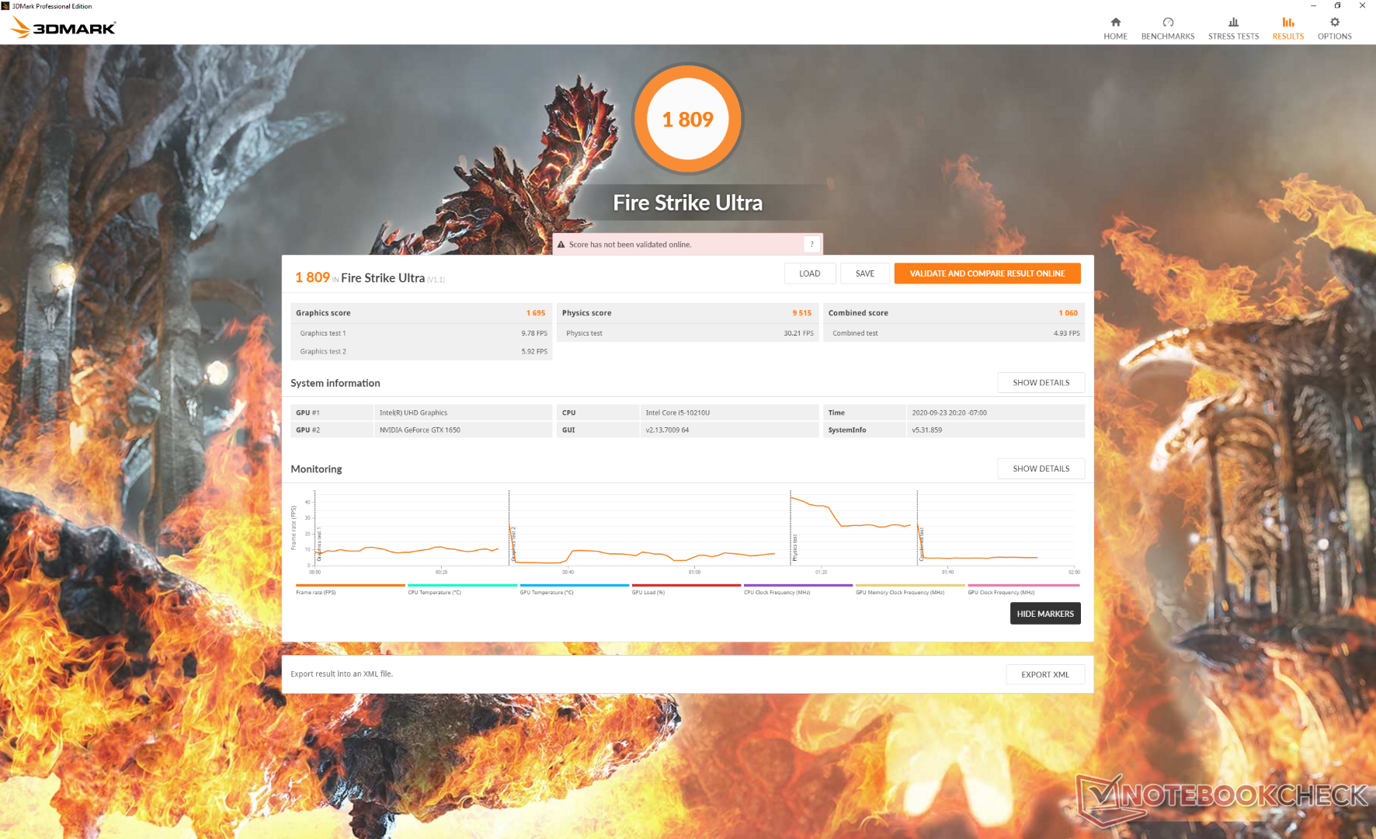Click the Graphics test 1 chart marker

(x=319, y=544)
